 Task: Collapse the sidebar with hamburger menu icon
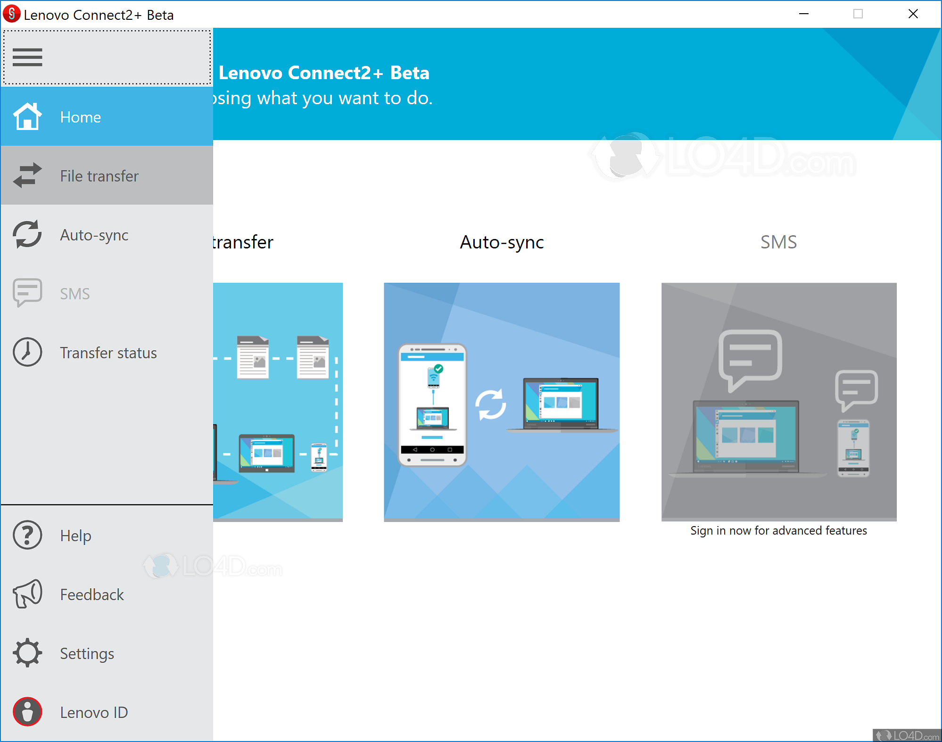coord(27,58)
